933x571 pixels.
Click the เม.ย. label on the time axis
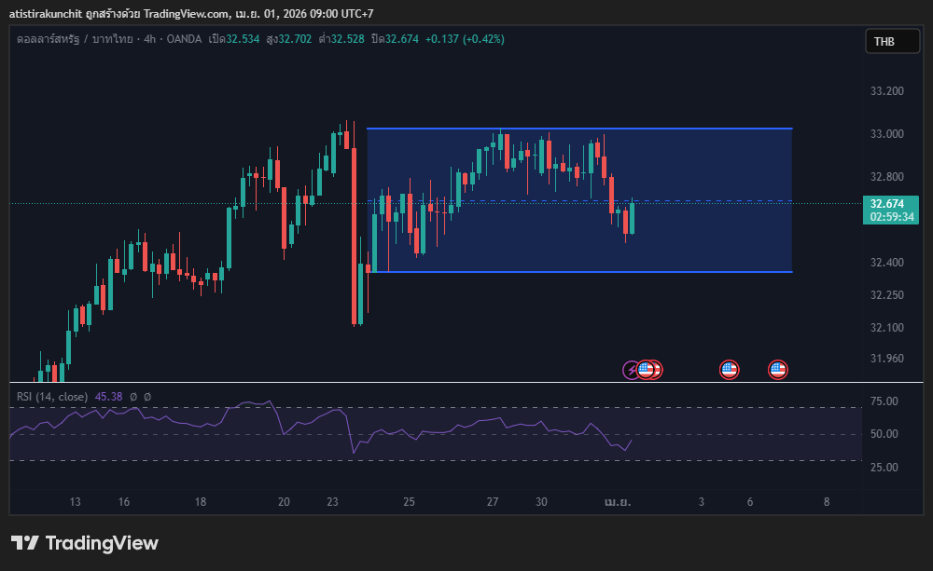coord(617,502)
